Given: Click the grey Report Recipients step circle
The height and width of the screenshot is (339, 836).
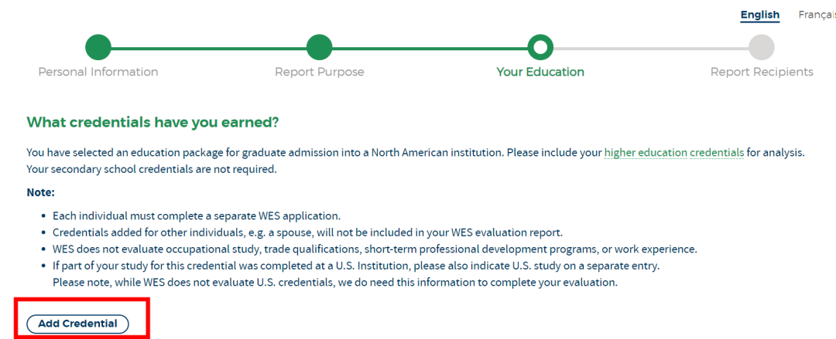Looking at the screenshot, I should point(762,48).
